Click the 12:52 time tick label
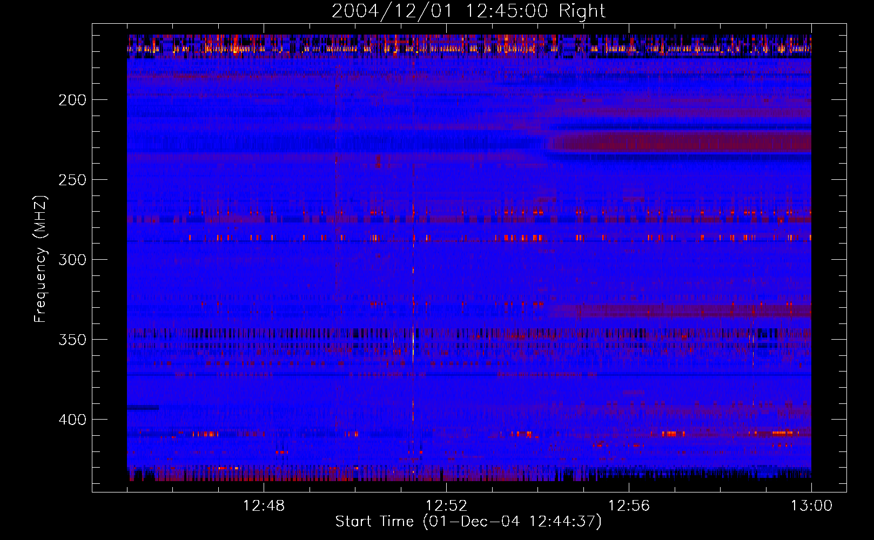The image size is (874, 540). (x=446, y=506)
